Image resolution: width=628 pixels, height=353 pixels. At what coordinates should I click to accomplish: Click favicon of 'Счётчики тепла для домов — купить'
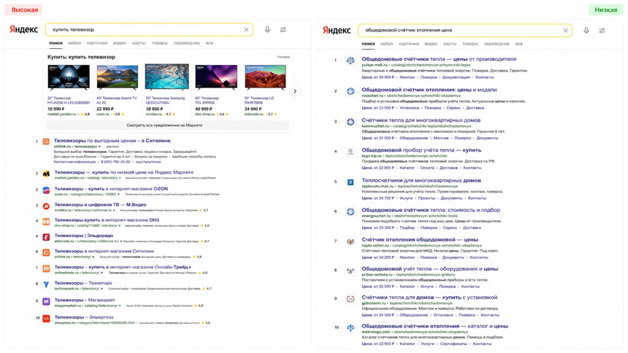tap(351, 299)
